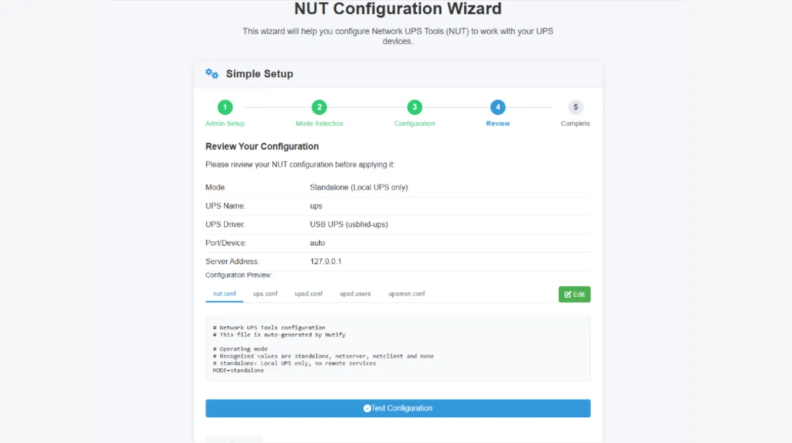
Task: Go to the step 3 circle marker
Action: tap(414, 107)
